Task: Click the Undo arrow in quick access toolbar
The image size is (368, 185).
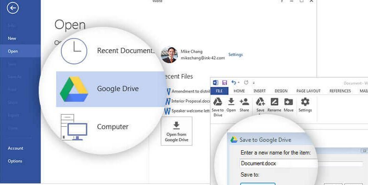Action: coord(234,83)
